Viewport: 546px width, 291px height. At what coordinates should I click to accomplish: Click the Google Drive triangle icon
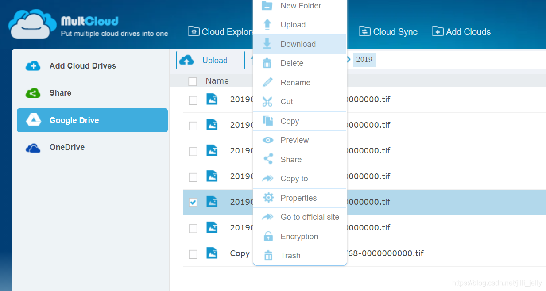(x=33, y=120)
